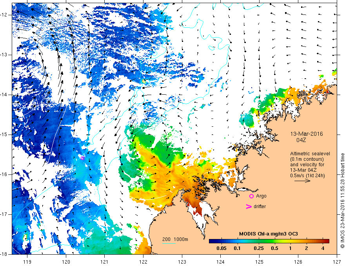Click the '04Z' time label

[301, 140]
